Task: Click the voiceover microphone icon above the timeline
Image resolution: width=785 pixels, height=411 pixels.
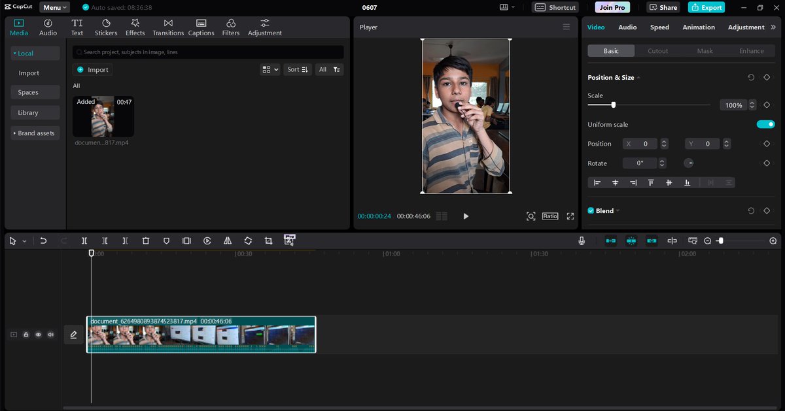Action: (x=581, y=240)
